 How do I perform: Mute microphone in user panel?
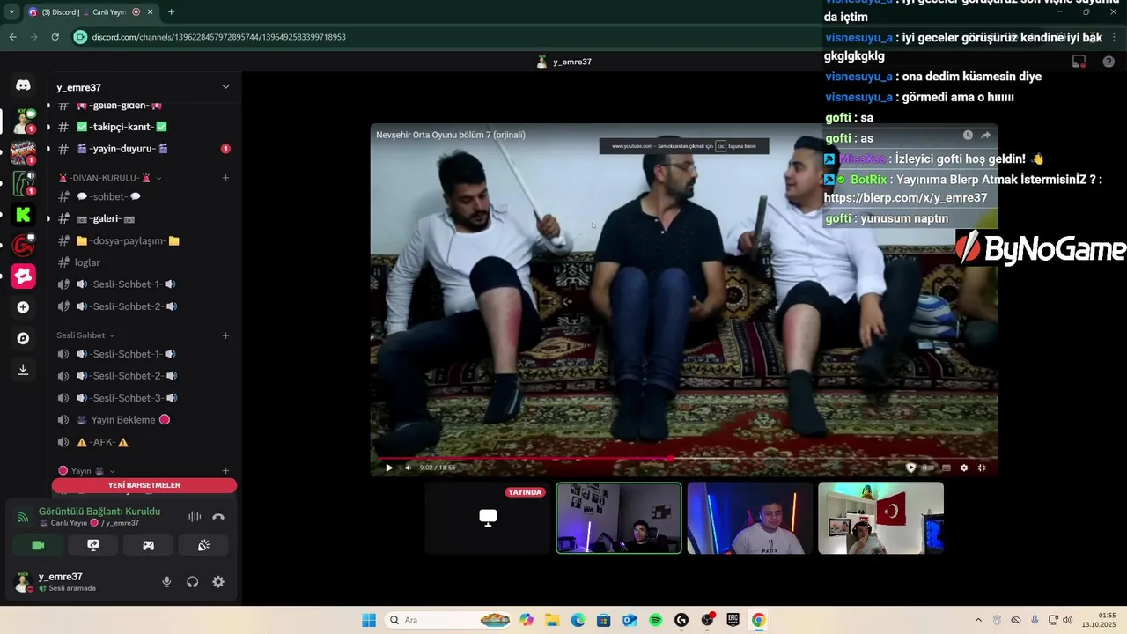166,582
